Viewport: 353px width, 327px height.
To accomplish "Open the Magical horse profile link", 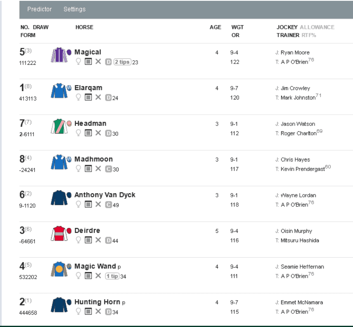I will tap(88, 52).
